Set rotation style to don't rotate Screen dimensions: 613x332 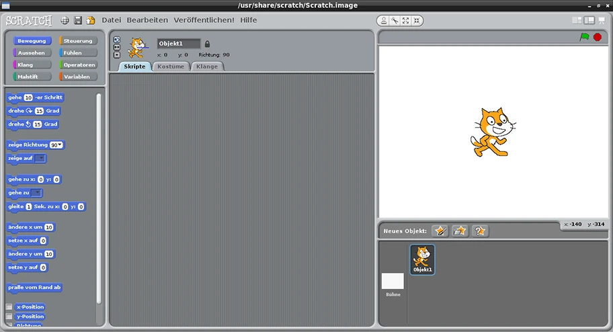(x=117, y=55)
